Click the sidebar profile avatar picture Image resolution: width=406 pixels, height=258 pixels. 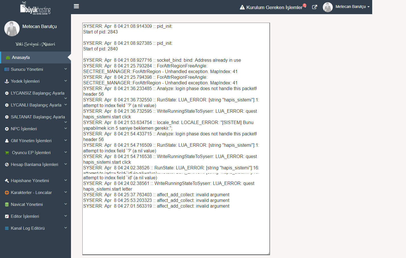12,29
